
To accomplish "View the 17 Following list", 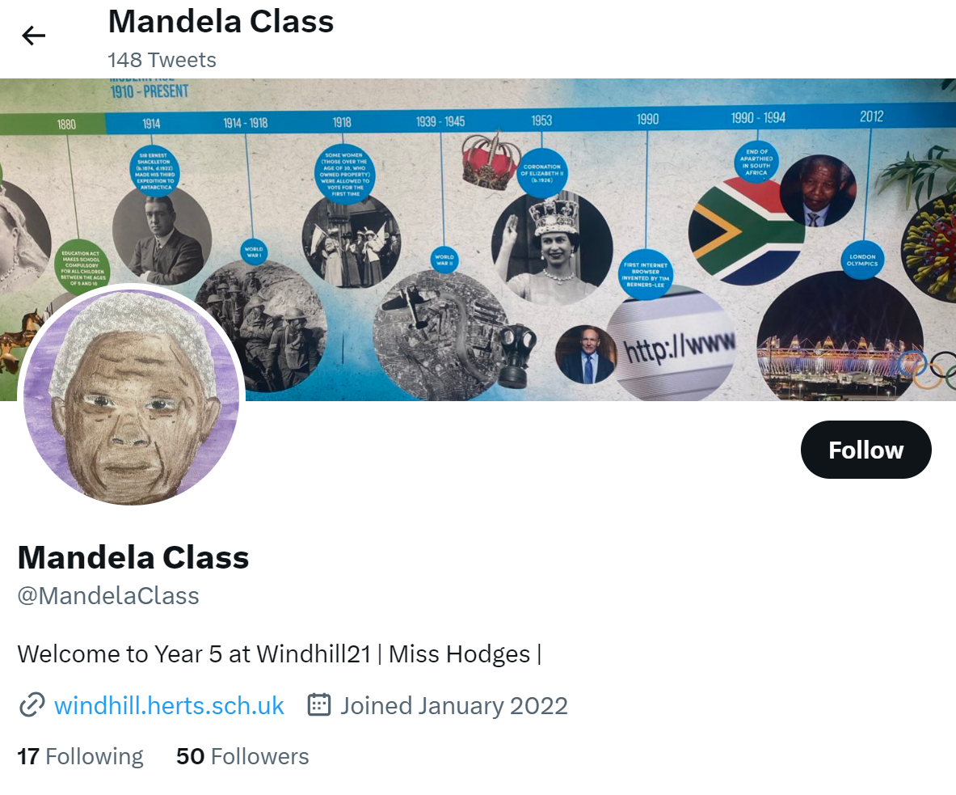I will 81,756.
